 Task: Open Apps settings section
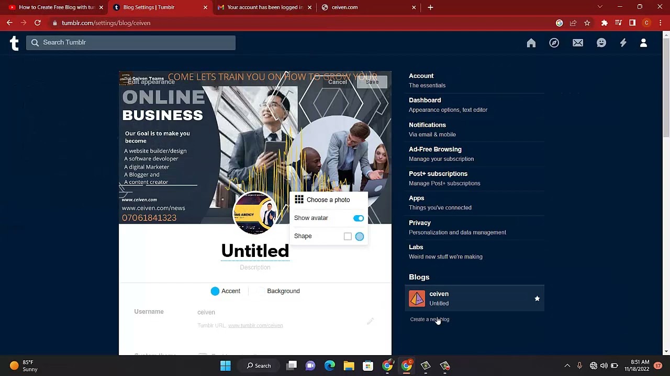point(475,203)
